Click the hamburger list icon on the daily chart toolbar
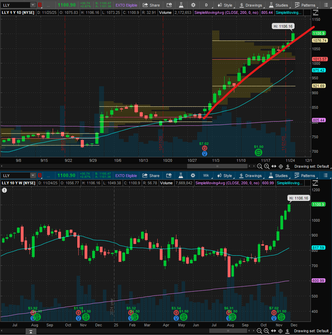Image resolution: width=332 pixels, height=335 pixels. point(326,5)
